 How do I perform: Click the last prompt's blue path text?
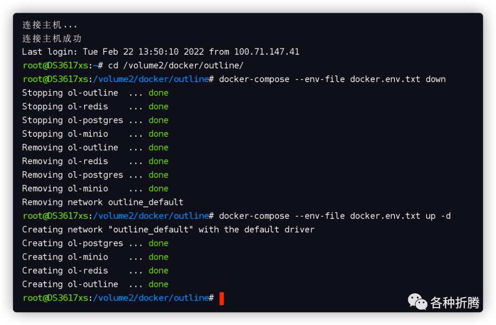pyautogui.click(x=151, y=298)
